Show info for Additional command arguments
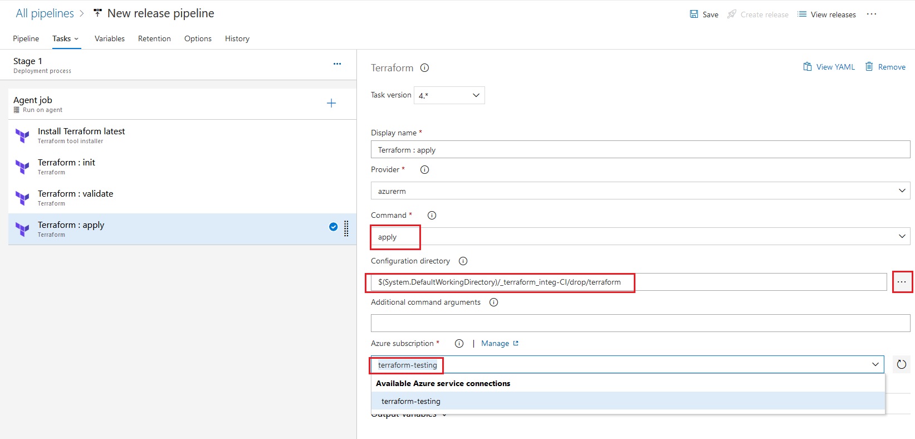Viewport: 915px width, 439px height. pos(493,303)
